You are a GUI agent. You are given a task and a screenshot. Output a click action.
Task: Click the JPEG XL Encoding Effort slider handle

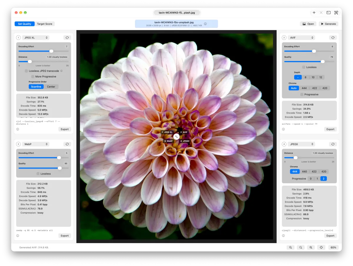[51, 51]
